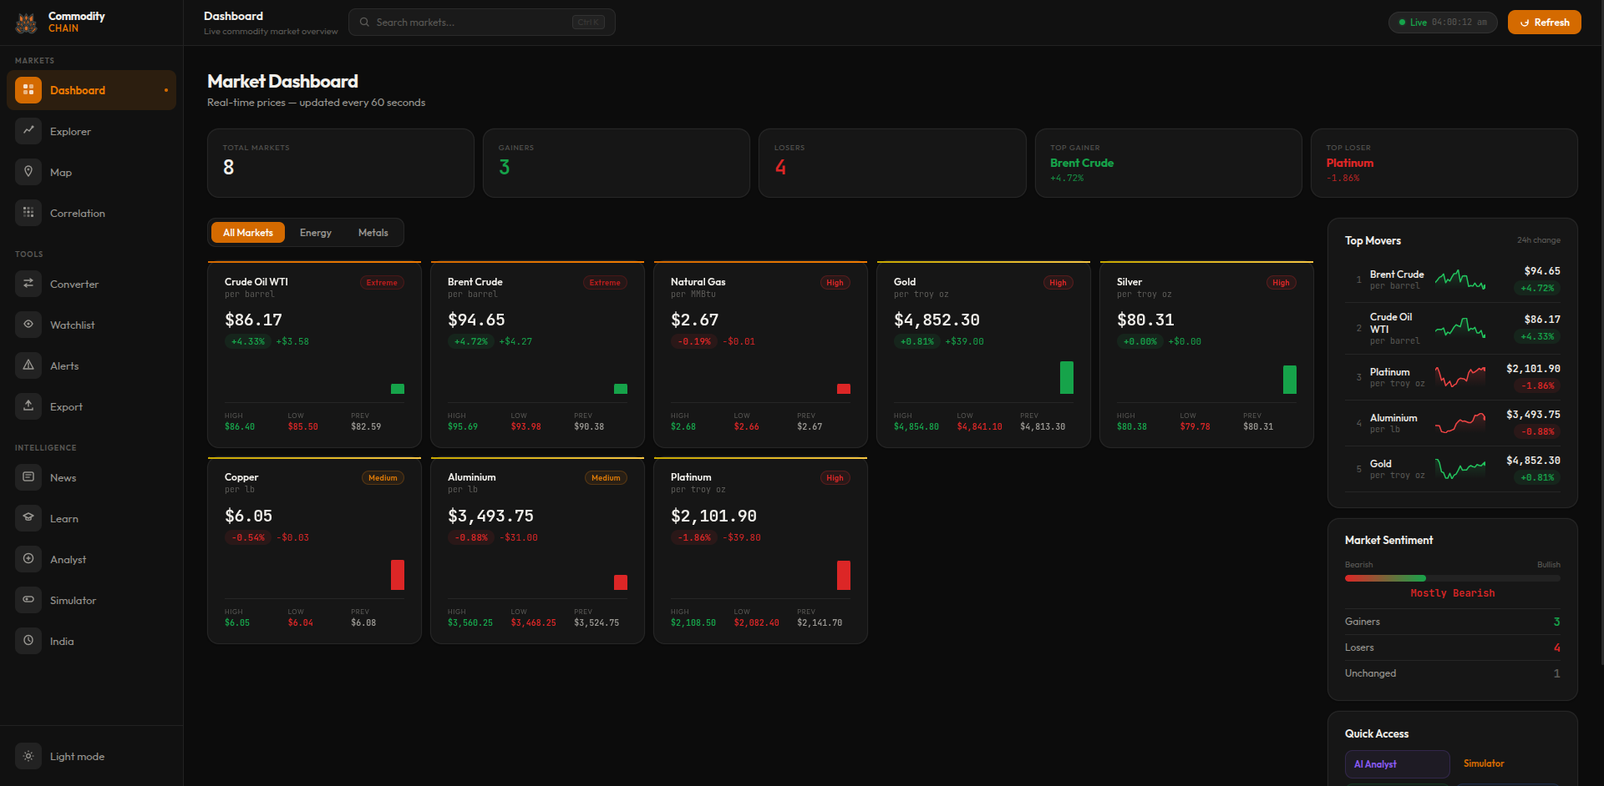The height and width of the screenshot is (786, 1604).
Task: Open the Natural Gas market card
Action: pyautogui.click(x=760, y=355)
